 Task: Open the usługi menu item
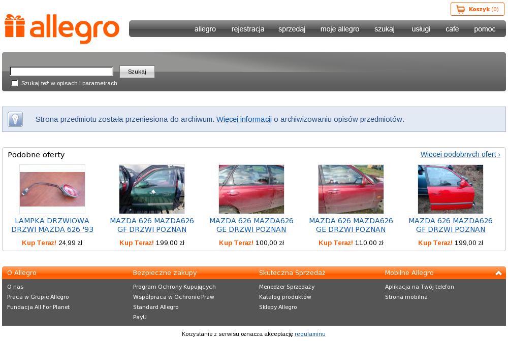pyautogui.click(x=421, y=29)
